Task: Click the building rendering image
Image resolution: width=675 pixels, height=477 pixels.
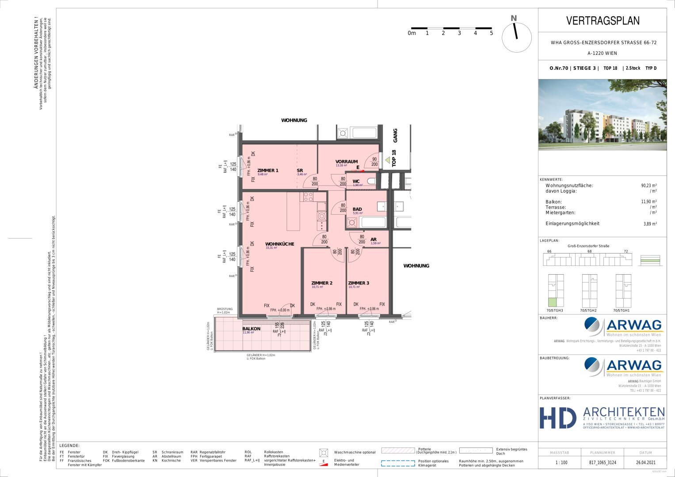Action: pos(603,115)
